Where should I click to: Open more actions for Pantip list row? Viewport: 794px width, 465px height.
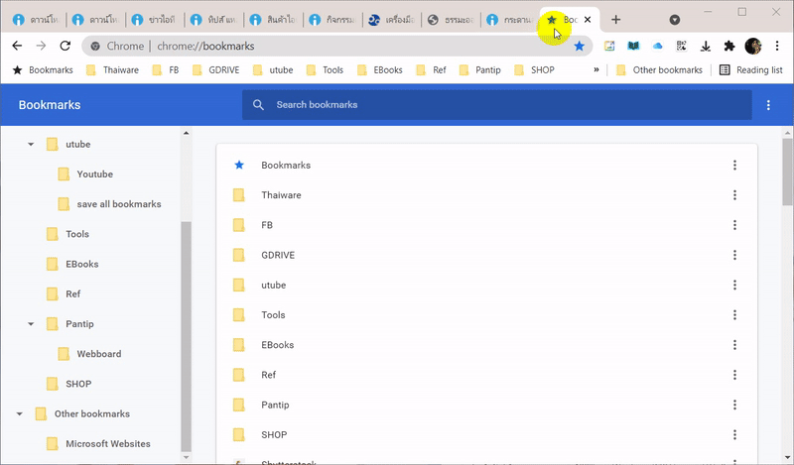[734, 405]
